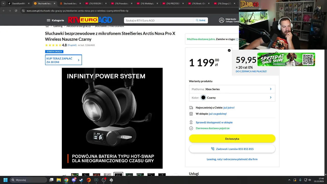The width and height of the screenshot is (327, 184).
Task: Click the browser Back arrow
Action: coord(4,11)
